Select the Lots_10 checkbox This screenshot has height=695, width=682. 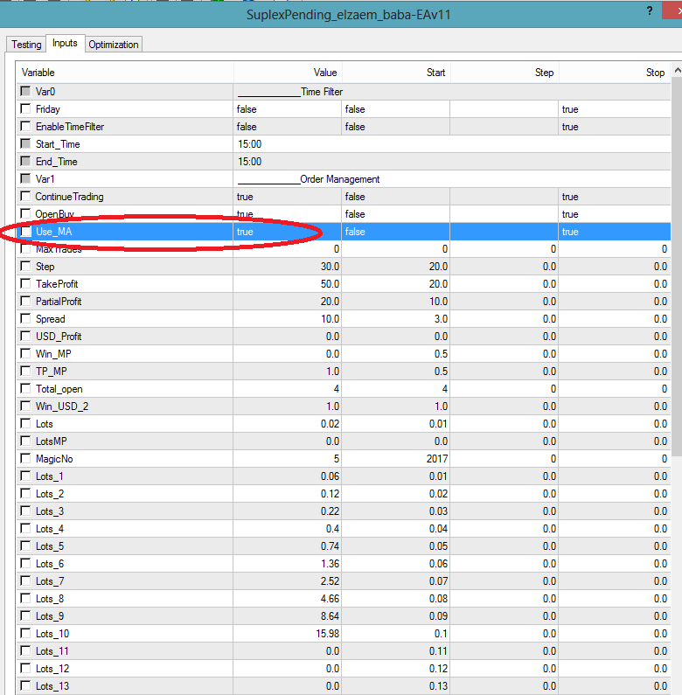[25, 634]
